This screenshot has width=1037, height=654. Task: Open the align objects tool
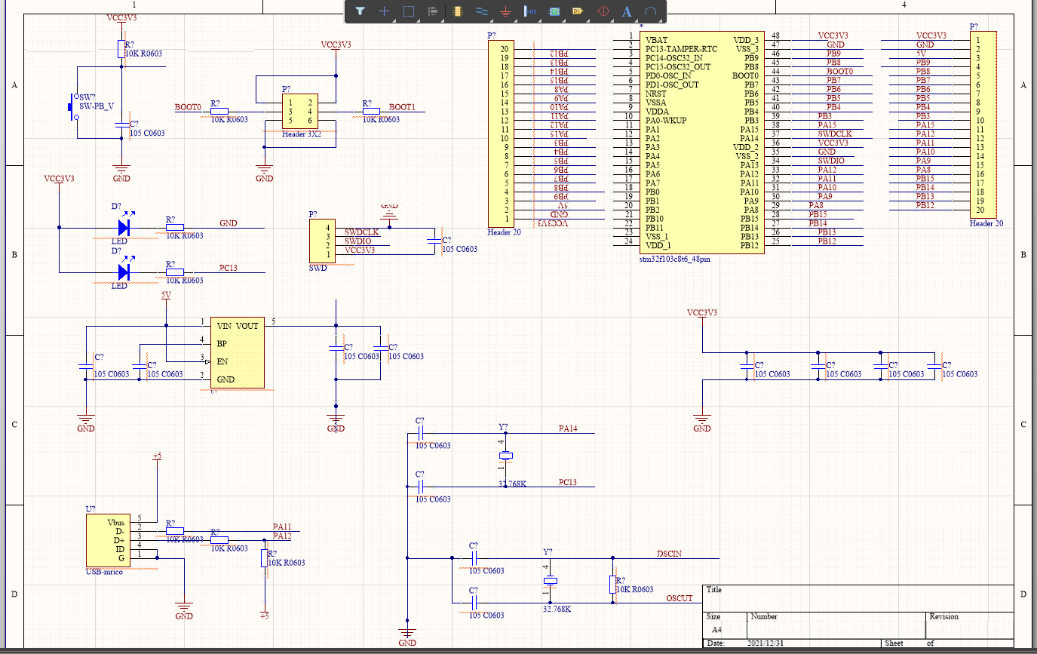(433, 11)
